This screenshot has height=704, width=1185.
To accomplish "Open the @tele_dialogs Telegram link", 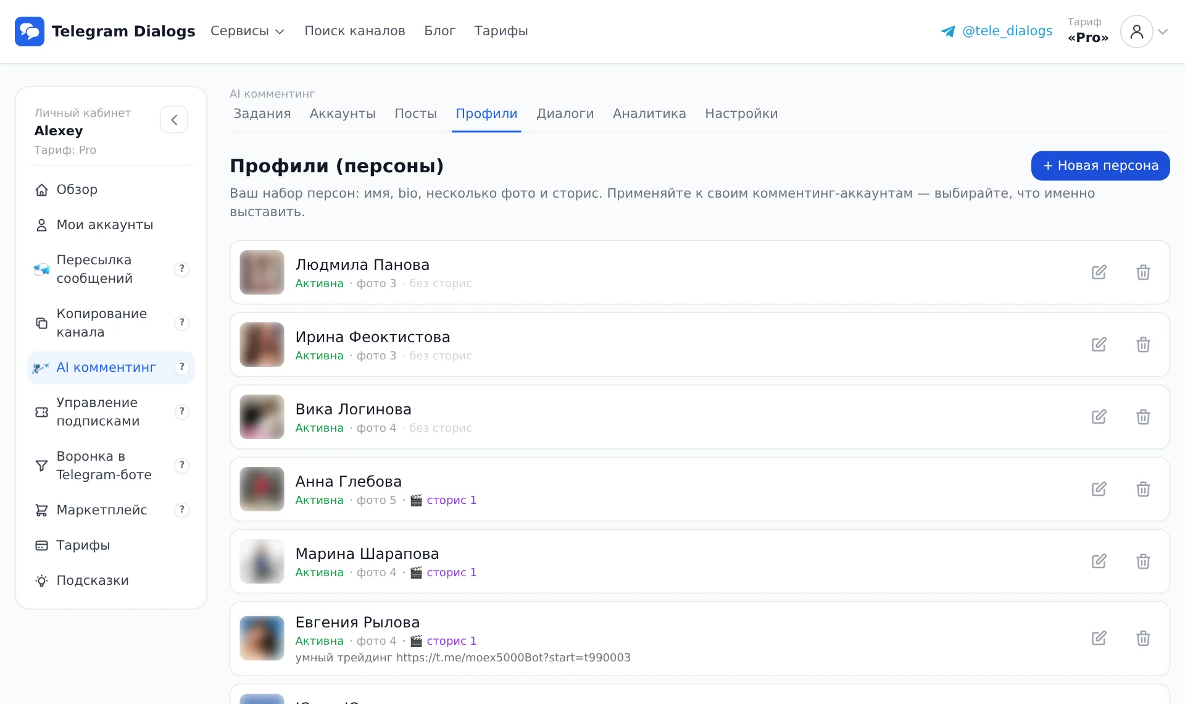I will tap(997, 31).
